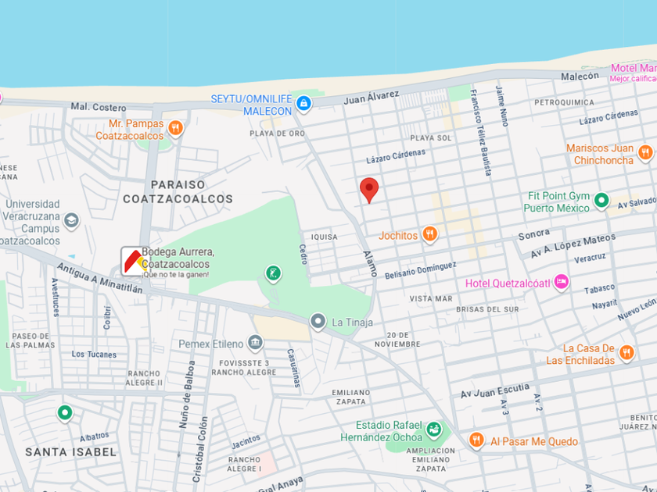The height and width of the screenshot is (492, 657).
Task: Select the Cedro street label
Action: (x=303, y=255)
